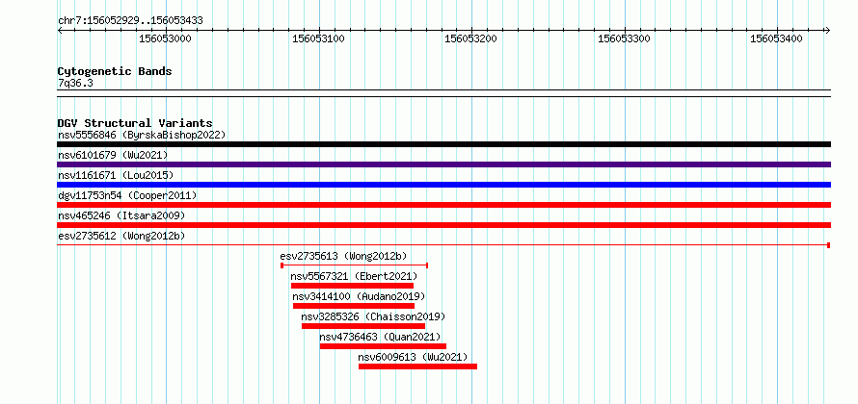Select the nsv5567321 red variant bar
The image size is (858, 404).
352,286
